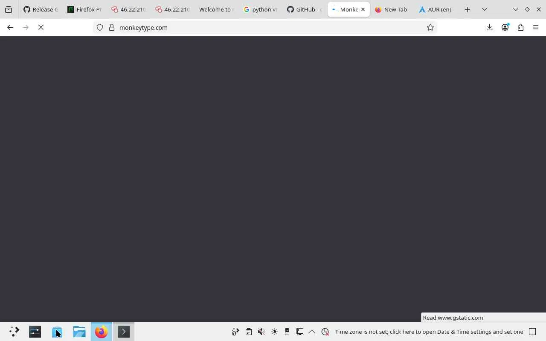Viewport: 546px width, 341px height.
Task: Close the Monkeytype tab
Action: click(x=363, y=9)
